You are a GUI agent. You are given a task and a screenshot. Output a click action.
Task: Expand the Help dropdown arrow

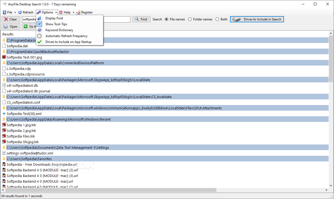[x=73, y=12]
